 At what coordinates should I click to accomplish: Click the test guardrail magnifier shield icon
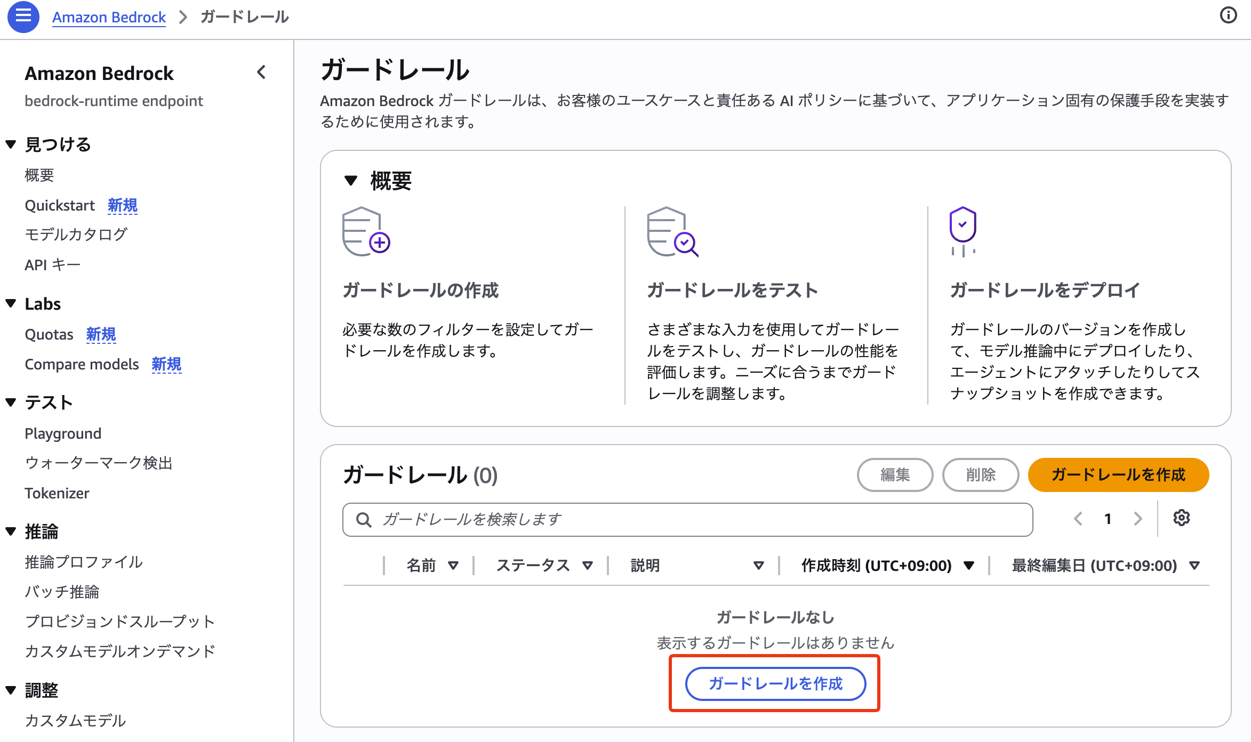click(x=672, y=232)
